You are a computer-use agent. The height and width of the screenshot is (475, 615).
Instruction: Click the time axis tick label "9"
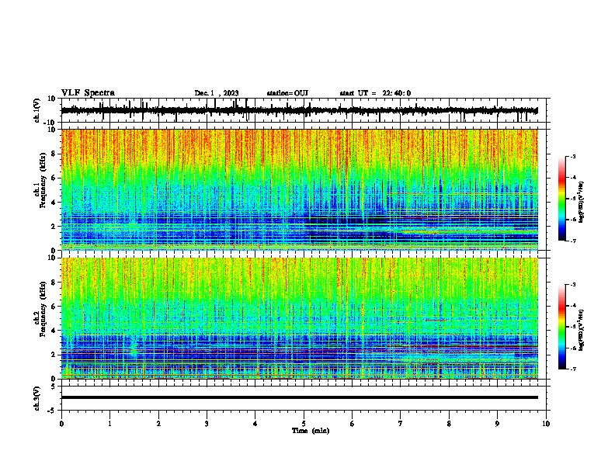498,424
